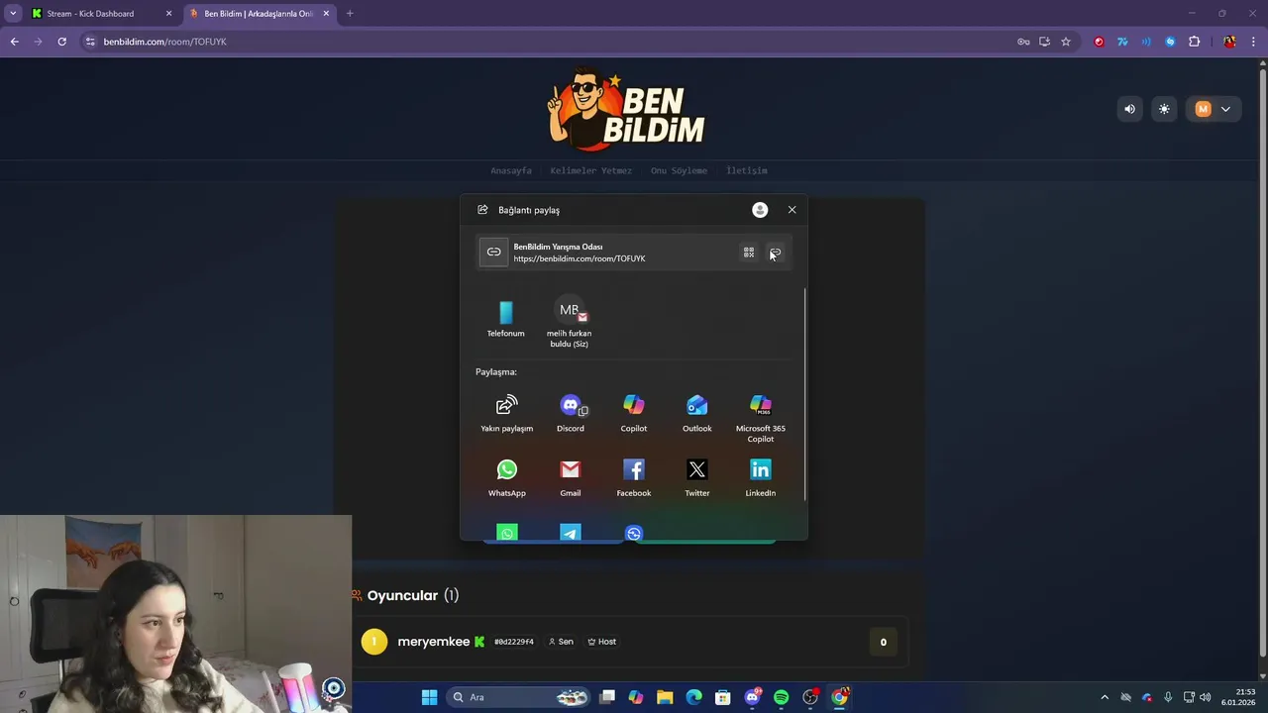This screenshot has height=713, width=1268.
Task: Click the meryemkee player name
Action: (x=434, y=642)
